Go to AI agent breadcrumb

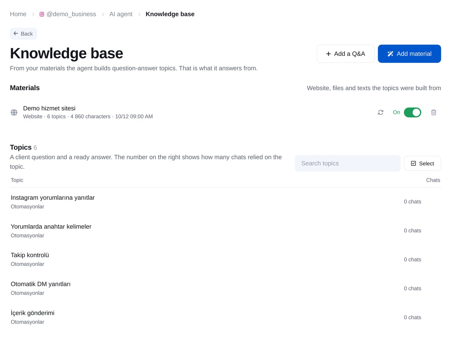pyautogui.click(x=121, y=14)
